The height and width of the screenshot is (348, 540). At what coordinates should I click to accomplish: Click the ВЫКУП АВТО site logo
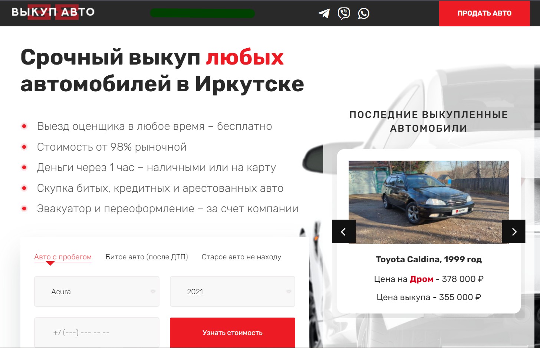coord(53,12)
